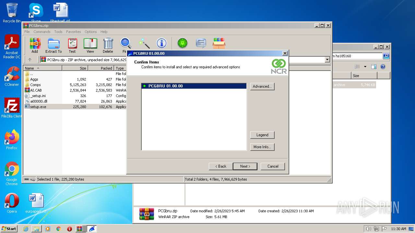The height and width of the screenshot is (233, 415).
Task: Launch the Wizard wand icon
Action: tap(144, 43)
